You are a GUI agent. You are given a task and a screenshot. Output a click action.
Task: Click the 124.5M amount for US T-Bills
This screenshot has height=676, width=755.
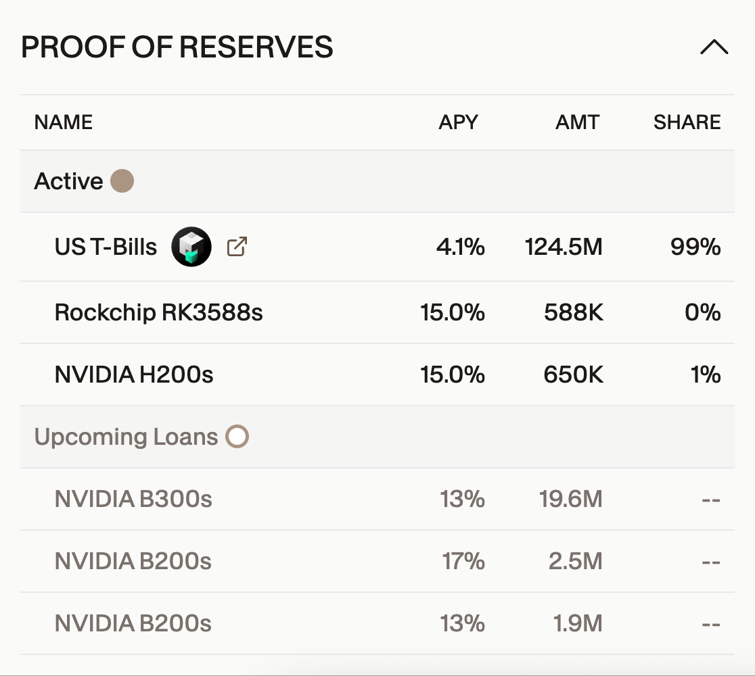(564, 247)
